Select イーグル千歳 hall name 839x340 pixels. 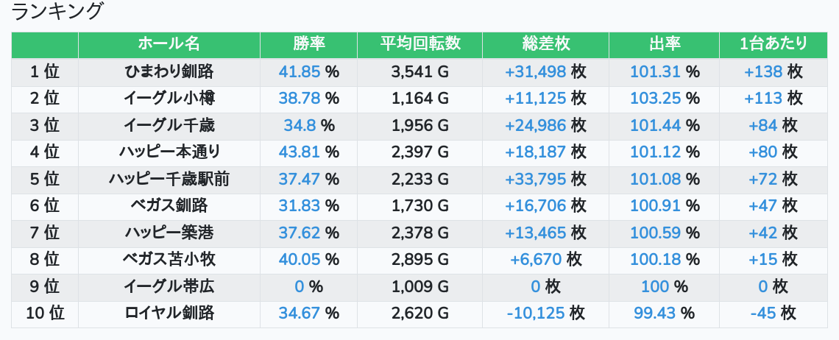169,125
